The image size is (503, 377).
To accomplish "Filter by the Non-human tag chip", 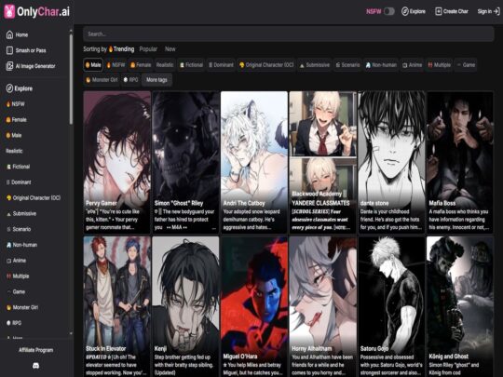I will [x=381, y=65].
